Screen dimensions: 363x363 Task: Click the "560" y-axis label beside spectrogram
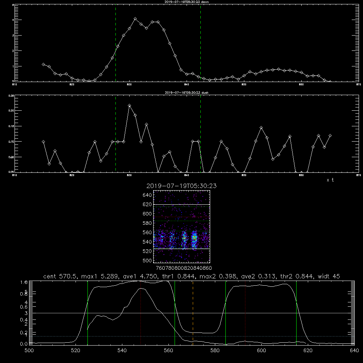click(147, 232)
